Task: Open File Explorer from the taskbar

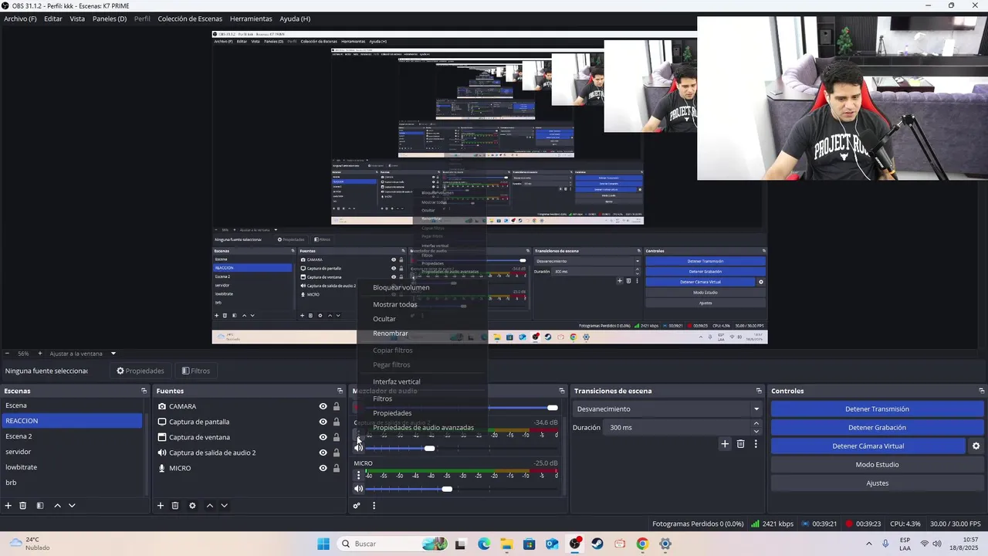Action: click(506, 544)
